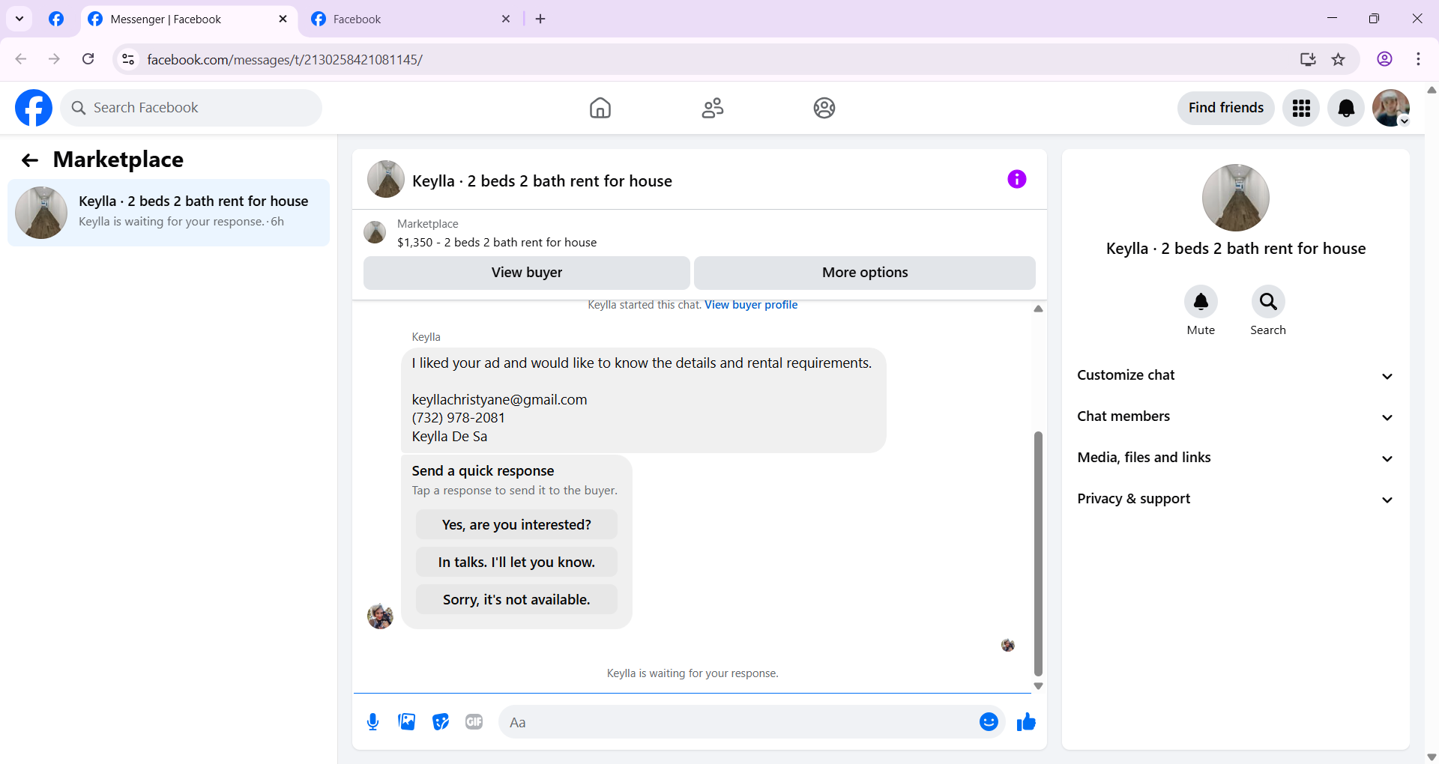Reload the page with the refresh icon
The width and height of the screenshot is (1439, 764).
point(88,59)
